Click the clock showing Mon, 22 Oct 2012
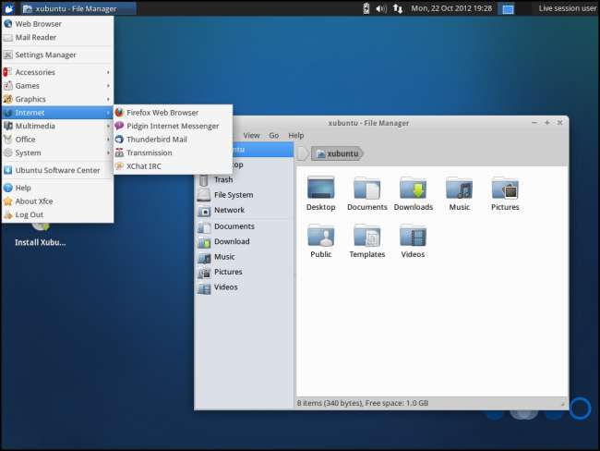 click(x=452, y=8)
